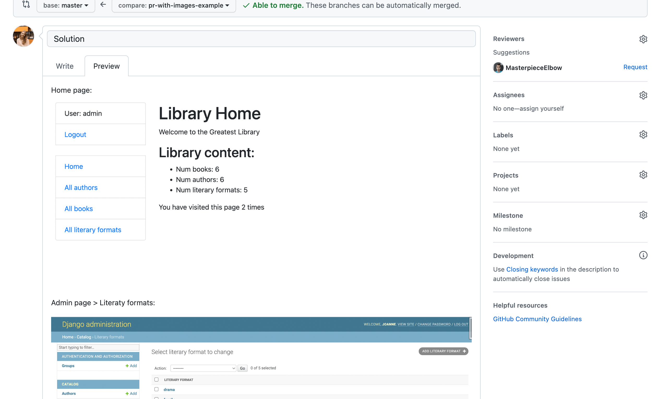
Task: Open compare: pr-with-images-example dropdown
Action: 174,5
